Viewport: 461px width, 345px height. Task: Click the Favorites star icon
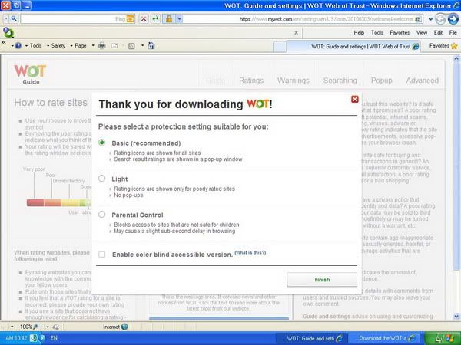pos(454,46)
